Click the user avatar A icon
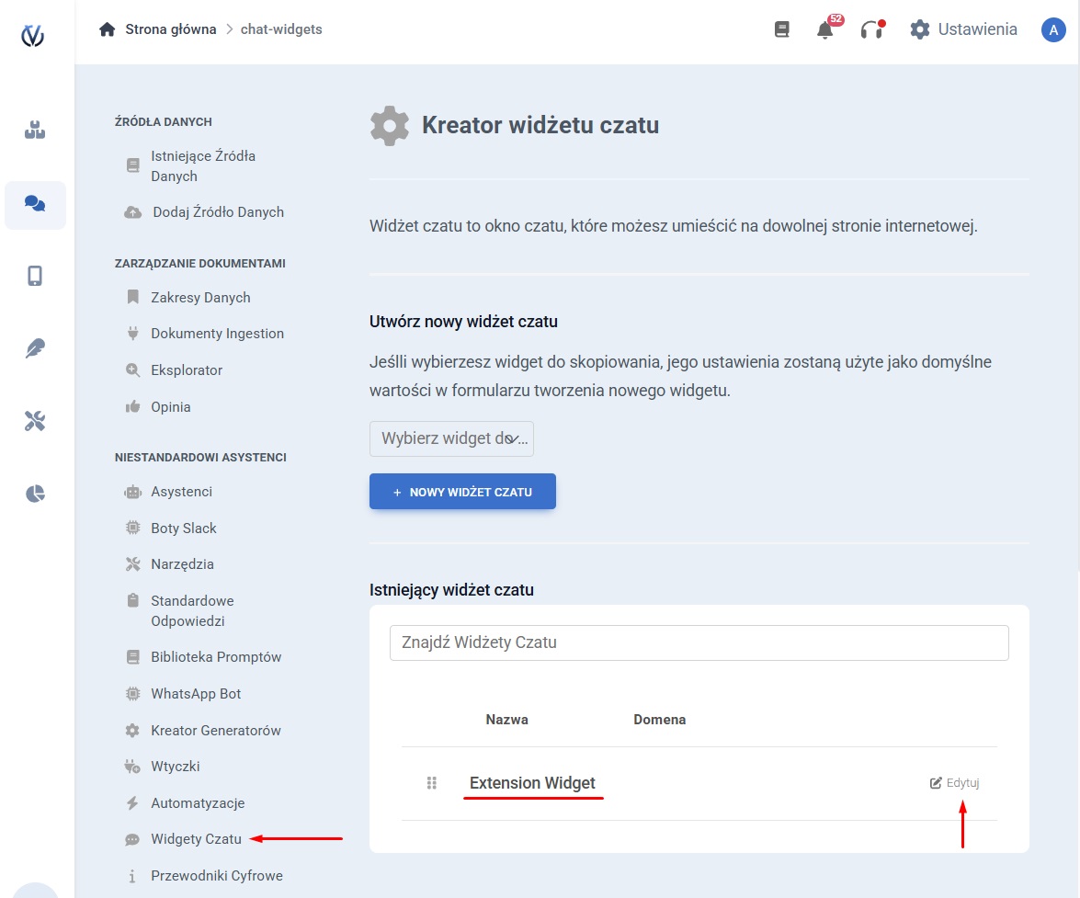The height and width of the screenshot is (898, 1080). [1052, 29]
